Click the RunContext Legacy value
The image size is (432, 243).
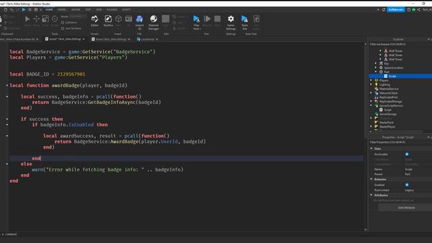click(x=410, y=190)
